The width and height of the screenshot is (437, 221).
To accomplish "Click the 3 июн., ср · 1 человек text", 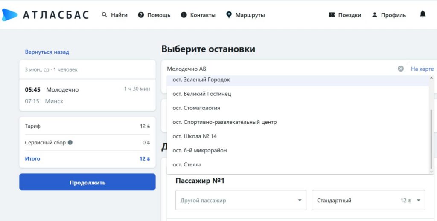I will (x=51, y=69).
